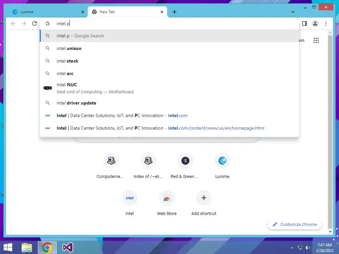Click the search icon beside 'intel driver update'
This screenshot has width=339, height=254.
[x=48, y=103]
